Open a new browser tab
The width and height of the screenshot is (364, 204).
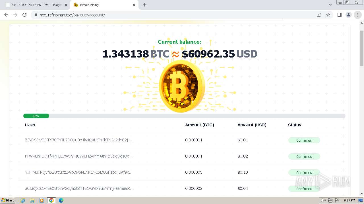point(145,5)
